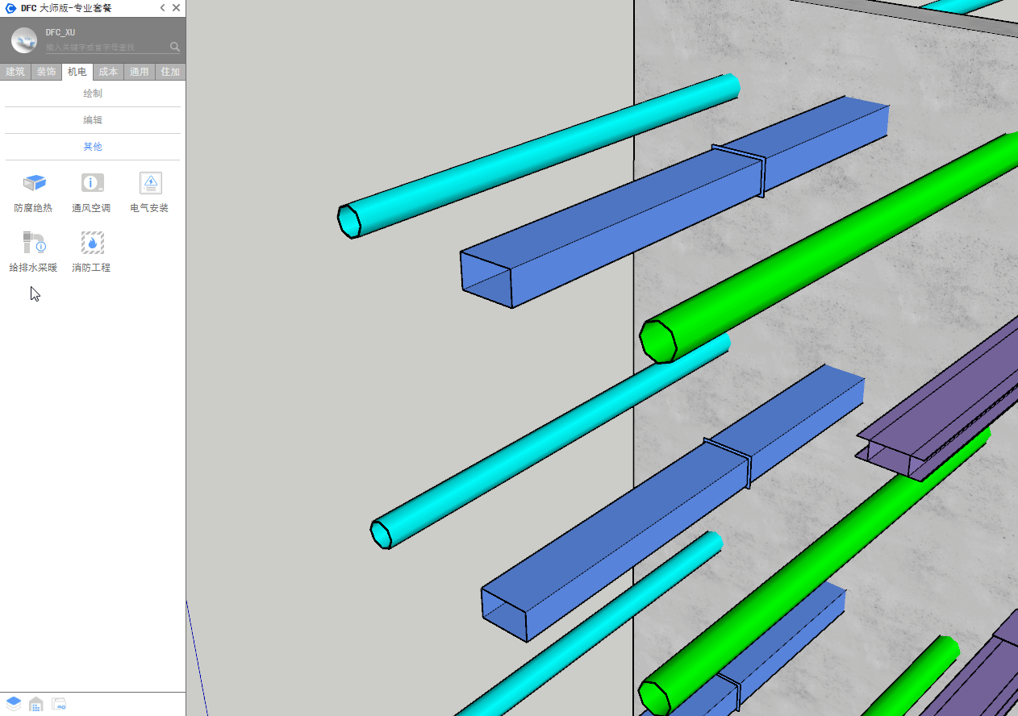Open the 成本 tab

108,72
